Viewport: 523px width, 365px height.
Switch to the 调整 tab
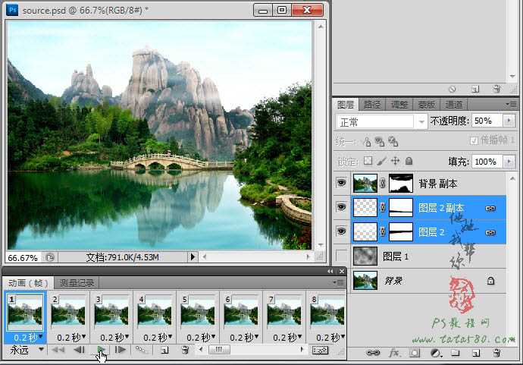coord(399,105)
